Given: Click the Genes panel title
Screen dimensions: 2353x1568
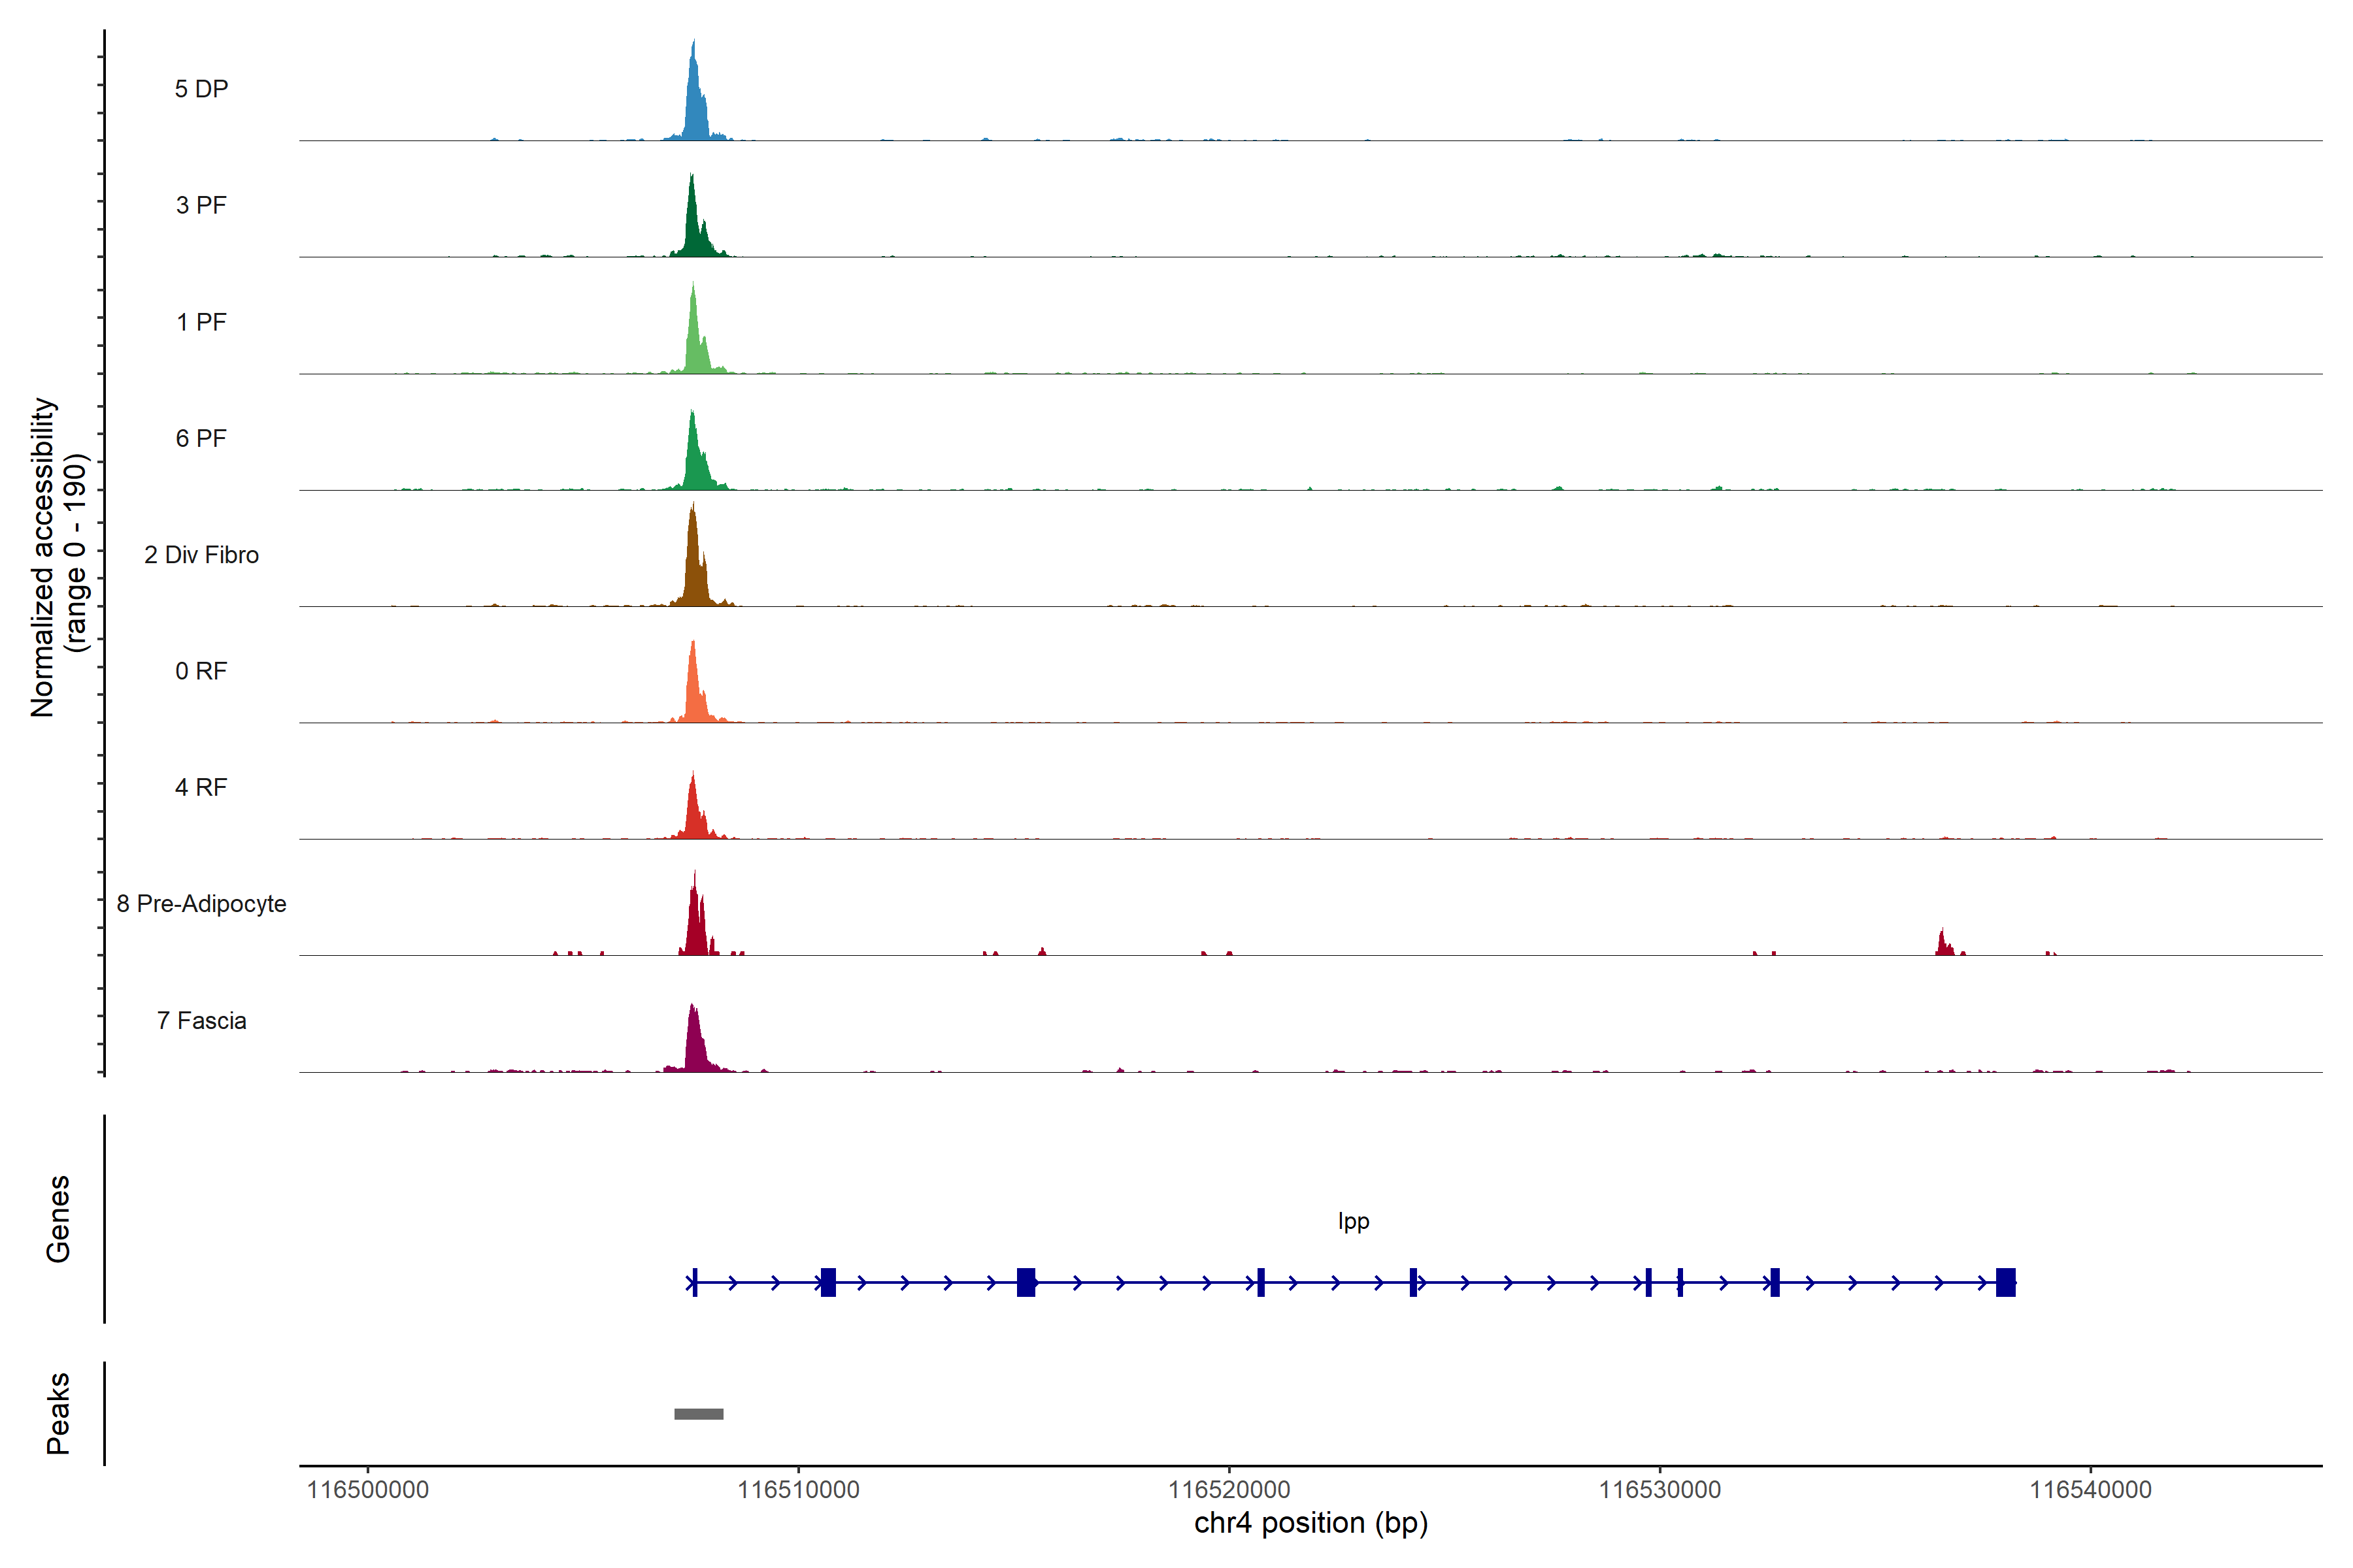Looking at the screenshot, I should pos(58,1219).
